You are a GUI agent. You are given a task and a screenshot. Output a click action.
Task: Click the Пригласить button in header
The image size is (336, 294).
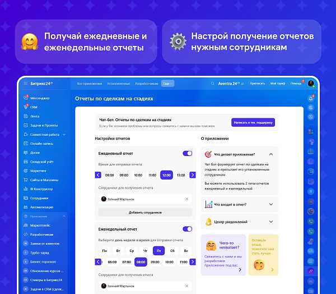tap(258, 84)
